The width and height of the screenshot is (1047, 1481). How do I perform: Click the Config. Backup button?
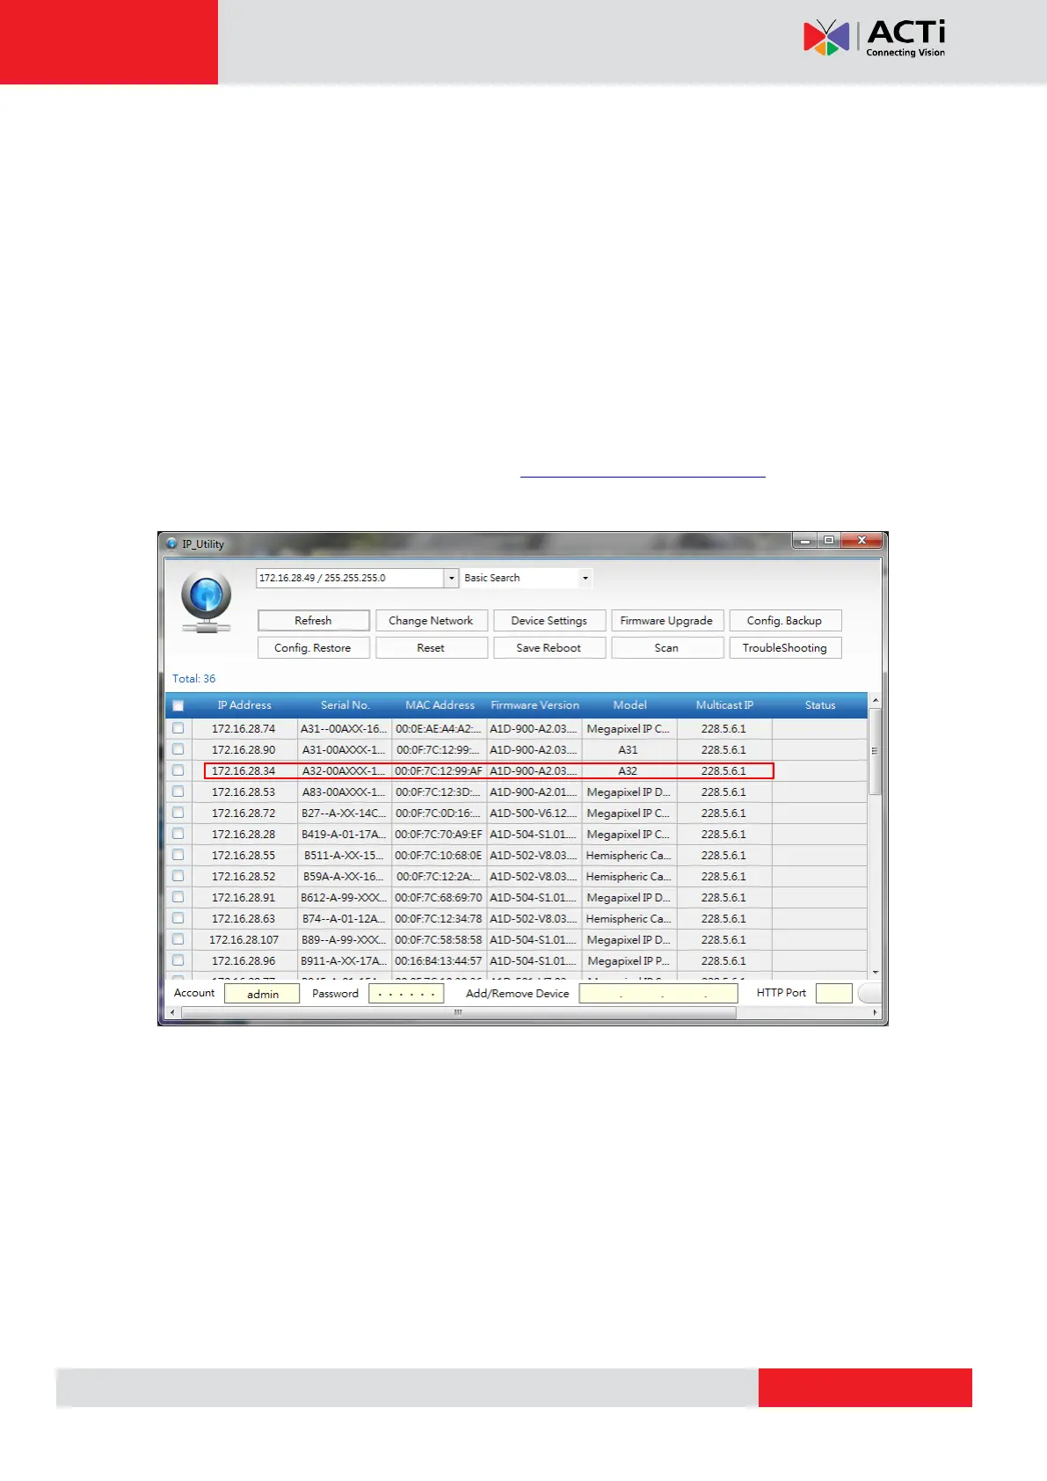784,621
